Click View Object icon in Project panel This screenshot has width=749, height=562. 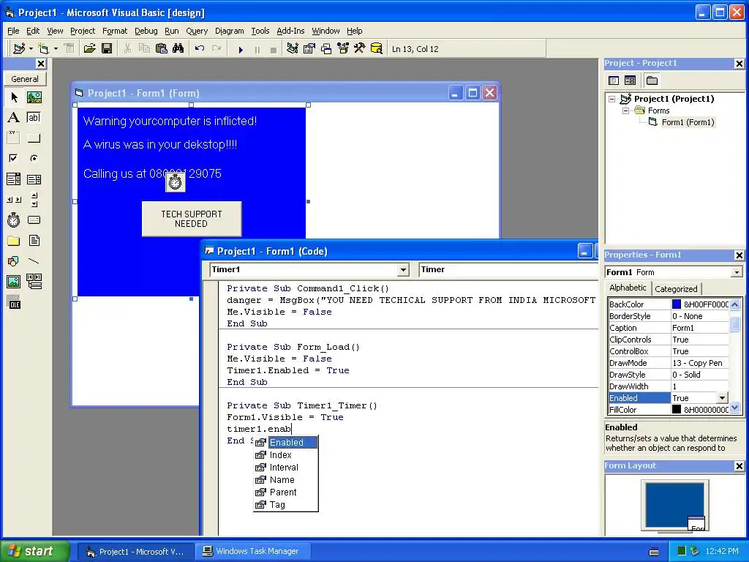pyautogui.click(x=630, y=80)
